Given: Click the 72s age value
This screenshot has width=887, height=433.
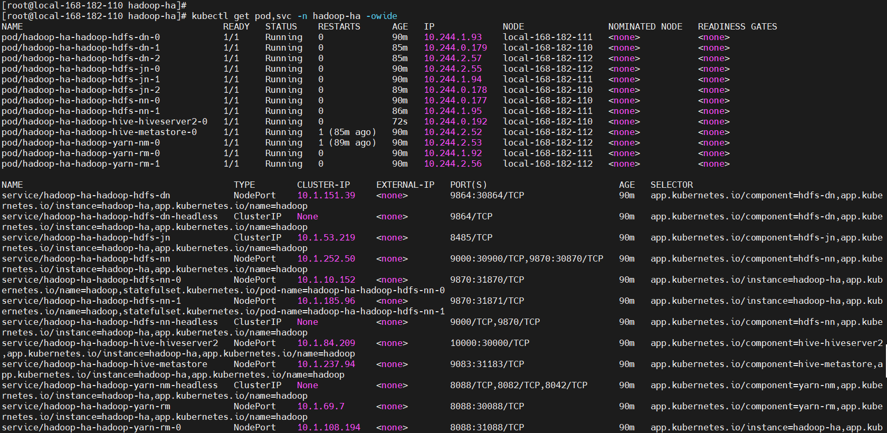Looking at the screenshot, I should pos(400,122).
